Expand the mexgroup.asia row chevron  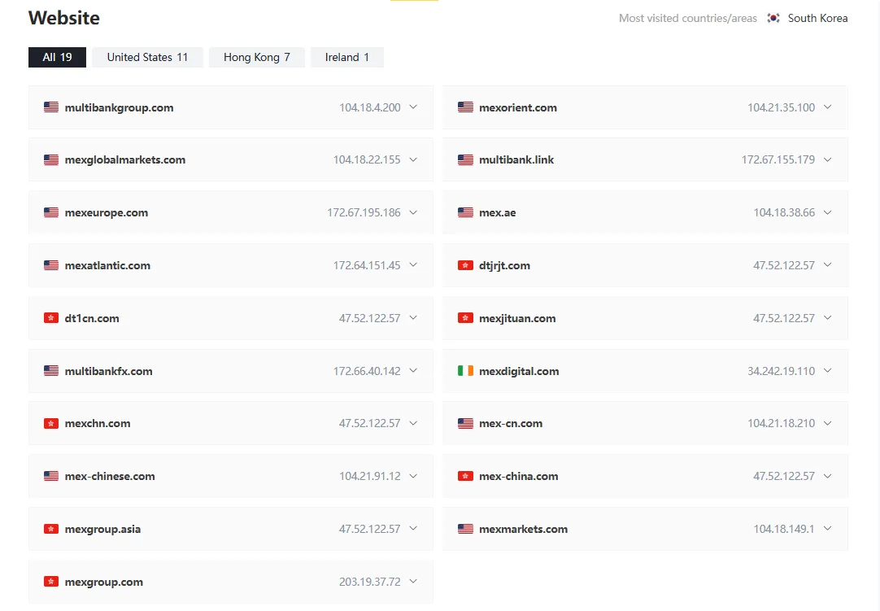tap(413, 529)
